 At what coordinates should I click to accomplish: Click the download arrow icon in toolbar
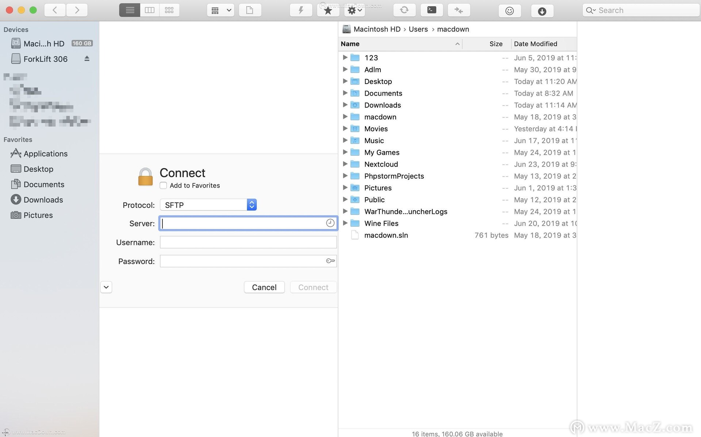pyautogui.click(x=541, y=10)
